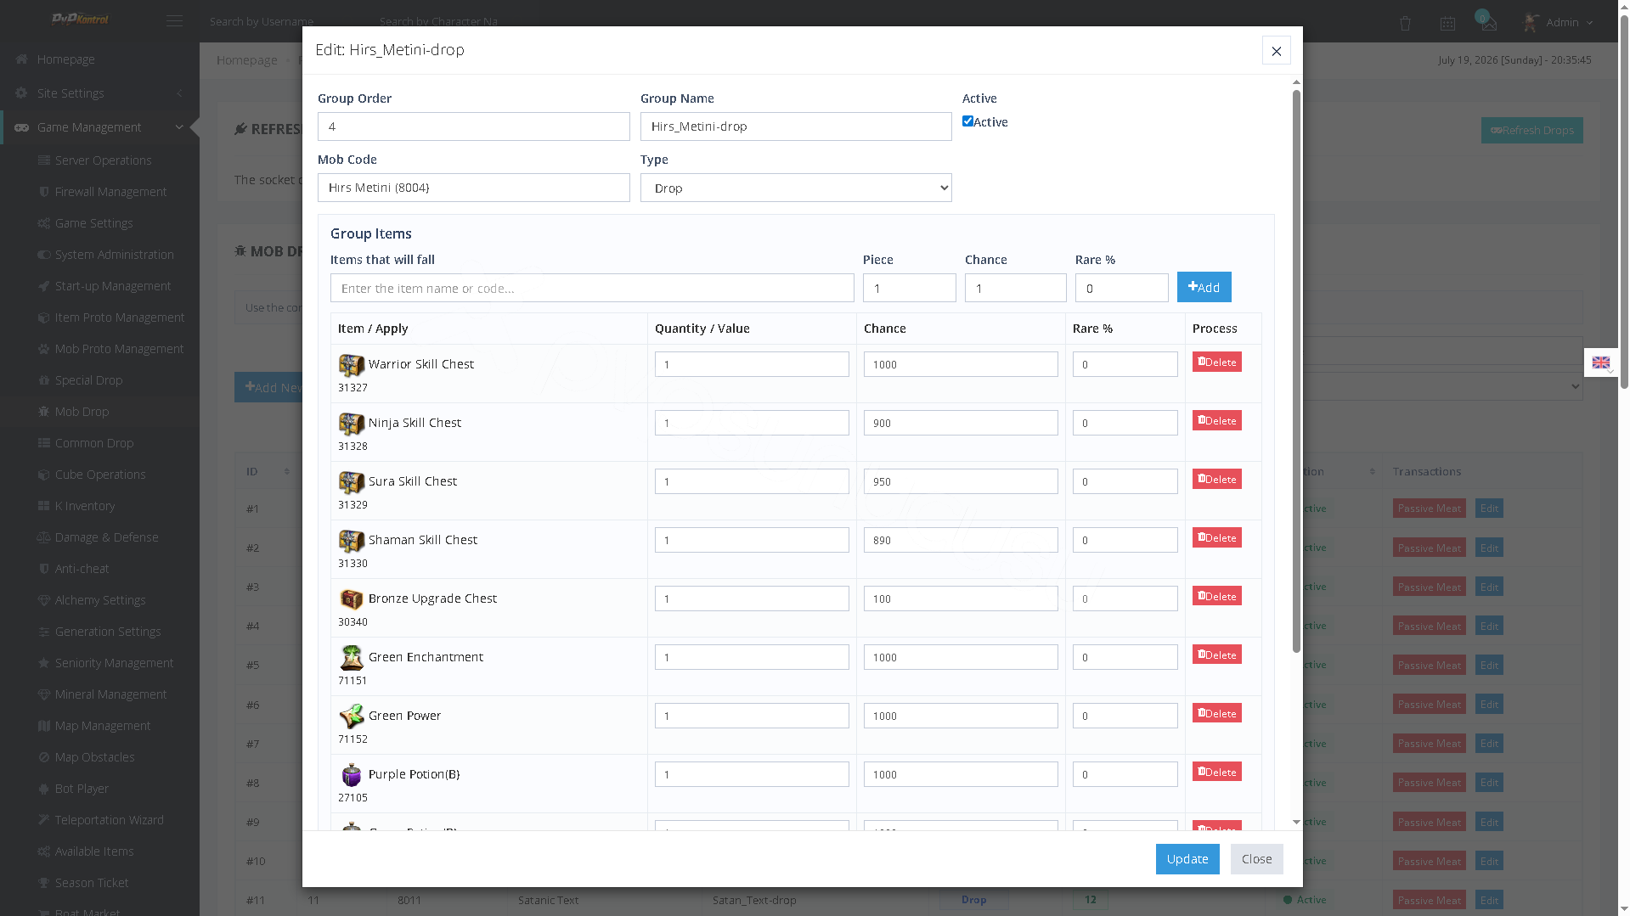Click the Bronze Upgrade Chest icon
This screenshot has width=1630, height=916.
point(352,599)
